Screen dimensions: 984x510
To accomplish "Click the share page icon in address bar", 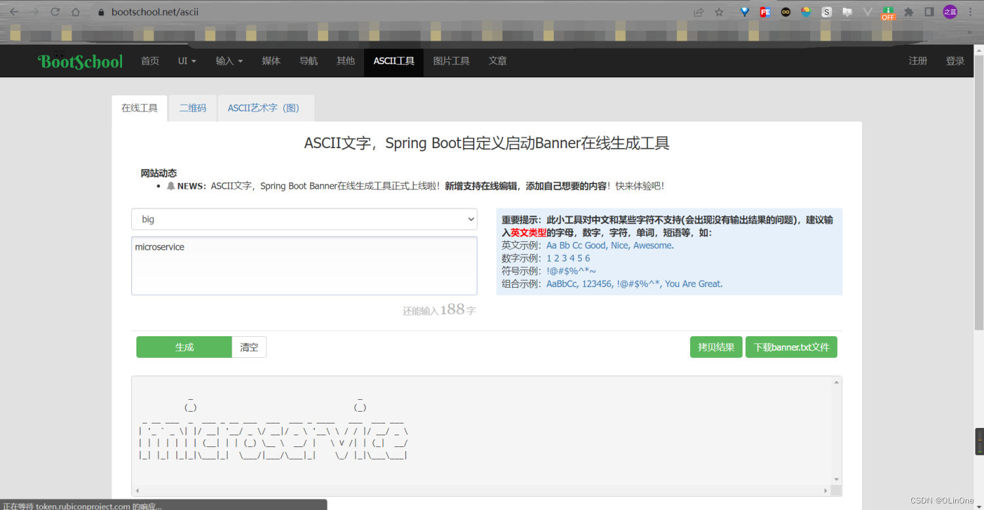I will pos(699,12).
